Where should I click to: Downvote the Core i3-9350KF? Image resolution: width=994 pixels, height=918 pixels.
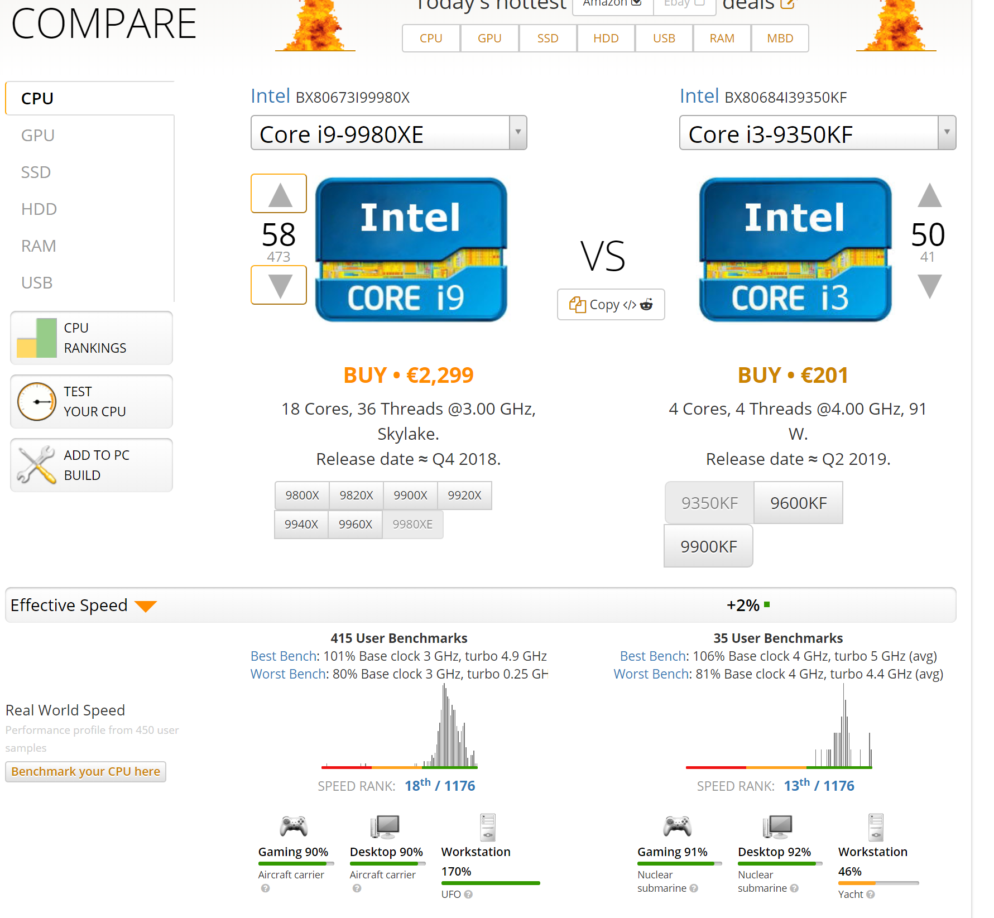pos(929,286)
